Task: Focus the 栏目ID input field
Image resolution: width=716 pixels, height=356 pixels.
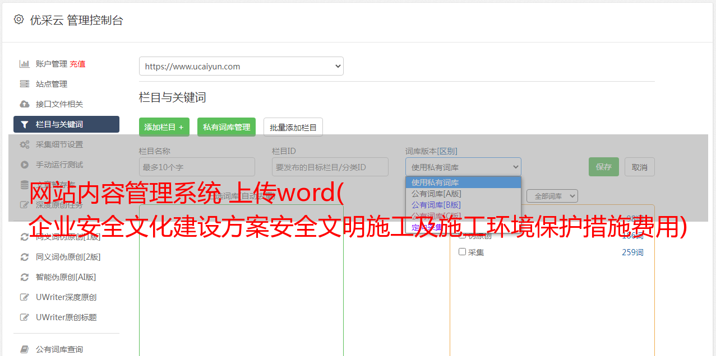Action: [330, 167]
